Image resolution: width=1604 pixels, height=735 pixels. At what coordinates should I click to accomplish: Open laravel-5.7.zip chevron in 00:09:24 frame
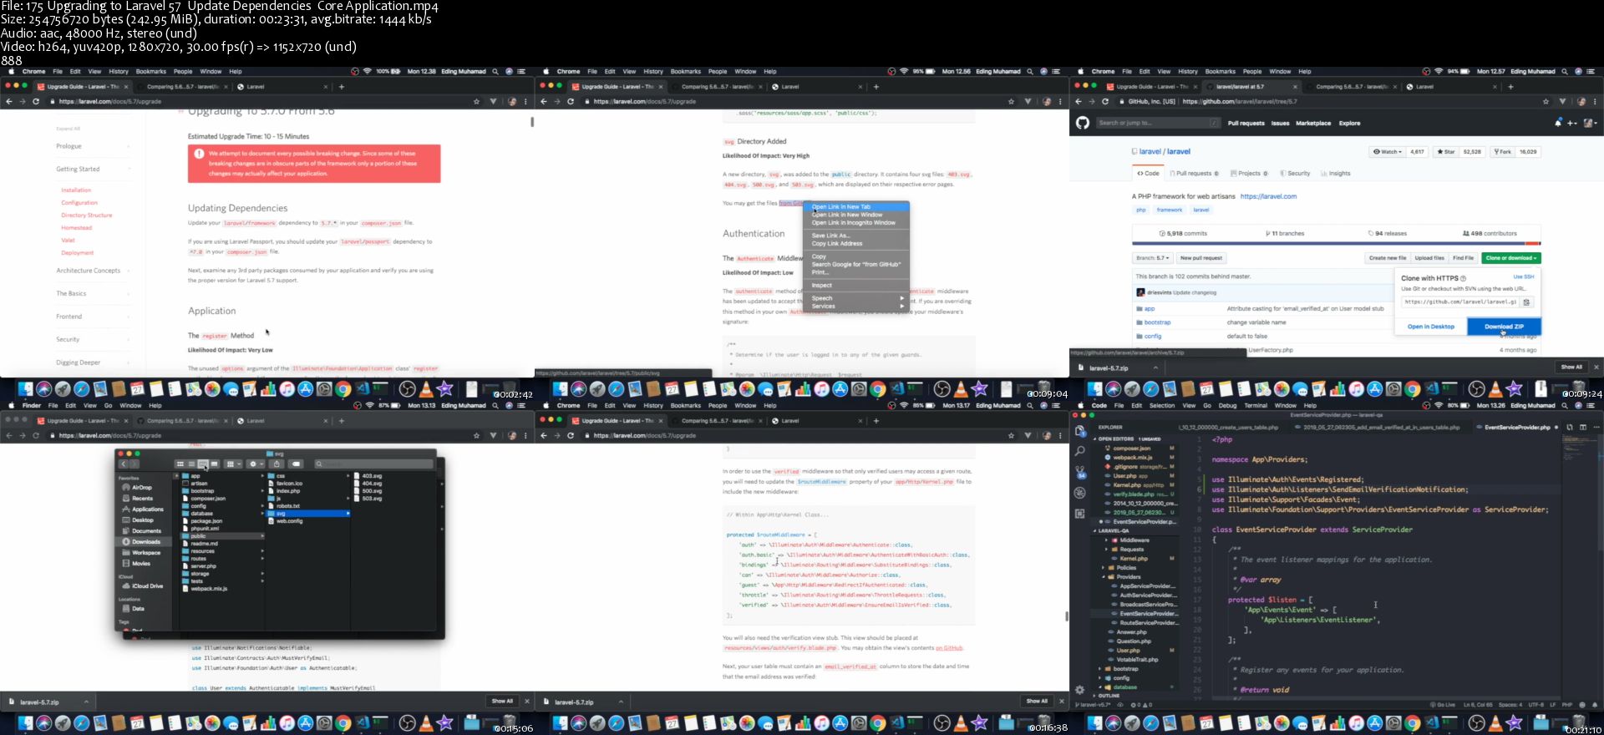pyautogui.click(x=1155, y=367)
